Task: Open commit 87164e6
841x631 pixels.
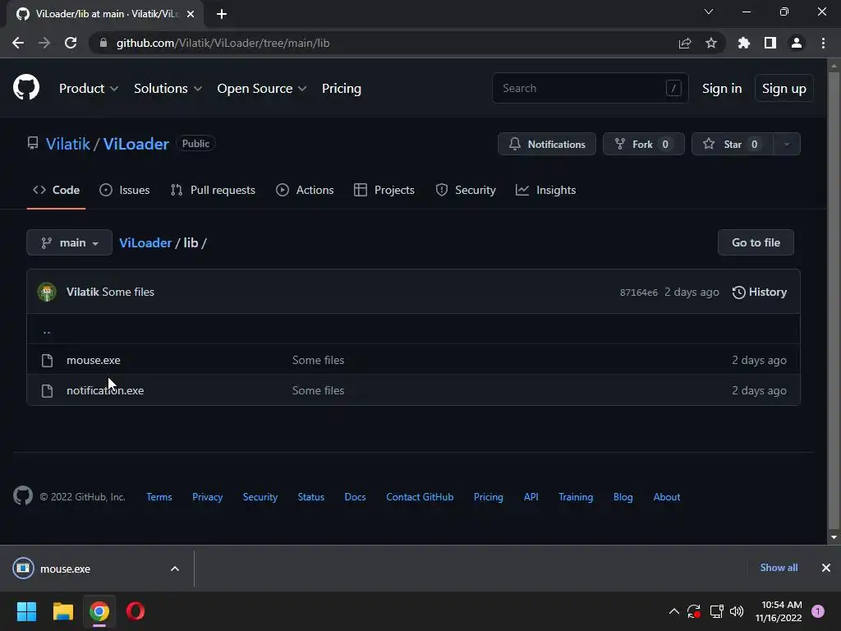Action: 639,292
